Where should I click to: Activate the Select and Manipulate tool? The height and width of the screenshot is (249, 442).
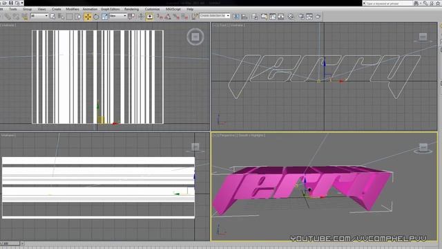coord(140,17)
